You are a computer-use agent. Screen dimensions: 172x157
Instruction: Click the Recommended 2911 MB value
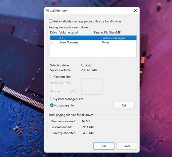[x=87, y=127]
